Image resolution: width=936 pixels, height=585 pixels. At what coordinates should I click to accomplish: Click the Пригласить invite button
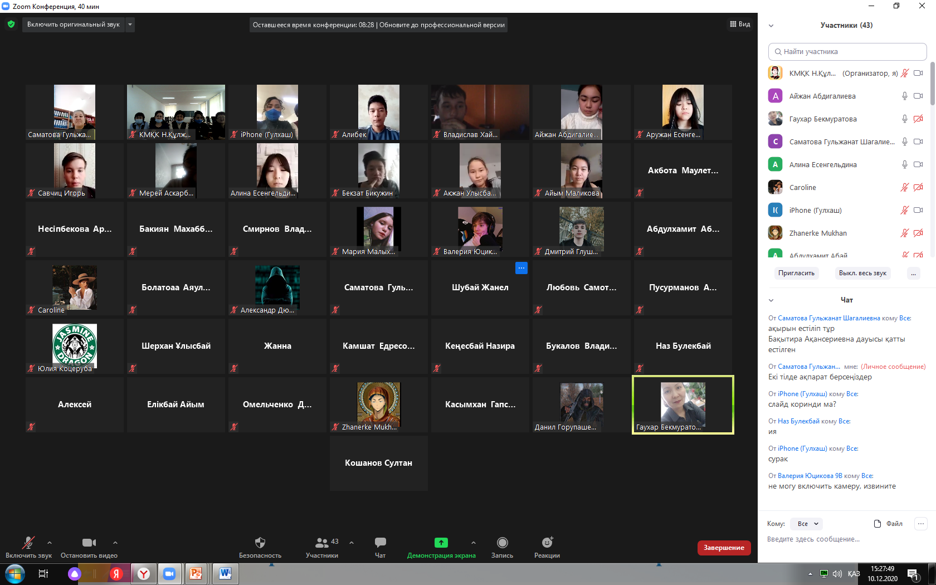[x=796, y=273]
